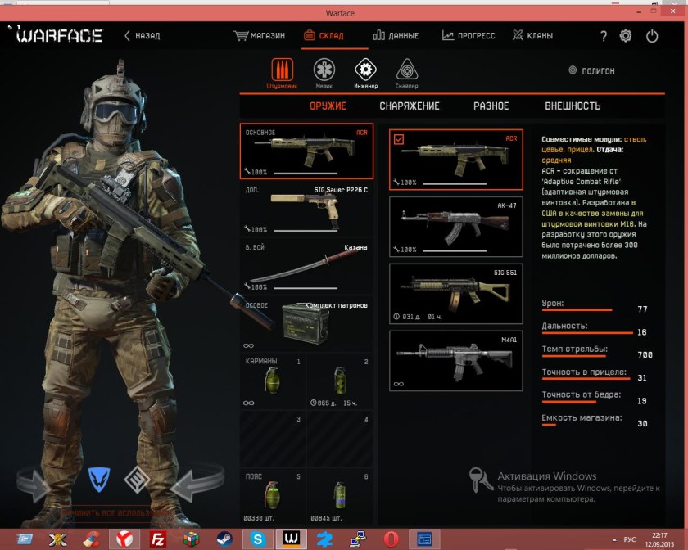The height and width of the screenshot is (550, 688).
Task: Switch to Внешность category tab
Action: click(573, 106)
